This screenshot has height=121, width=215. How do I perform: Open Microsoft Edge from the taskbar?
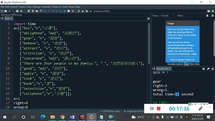coord(43,117)
